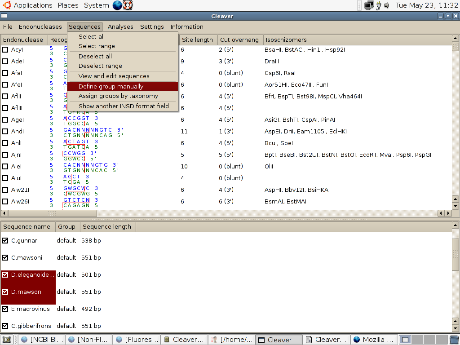Image resolution: width=460 pixels, height=345 pixels.
Task: Launch the web browser globe icon
Action: coord(117,5)
